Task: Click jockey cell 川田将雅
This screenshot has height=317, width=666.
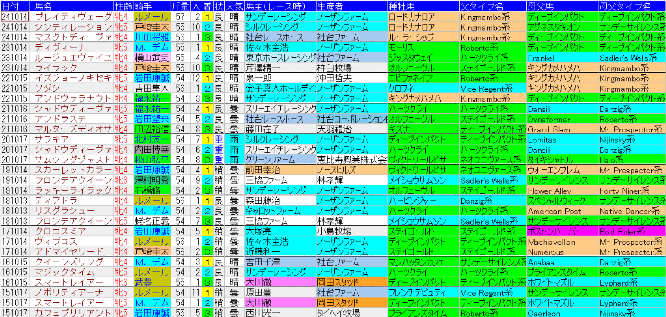Action: (152, 37)
